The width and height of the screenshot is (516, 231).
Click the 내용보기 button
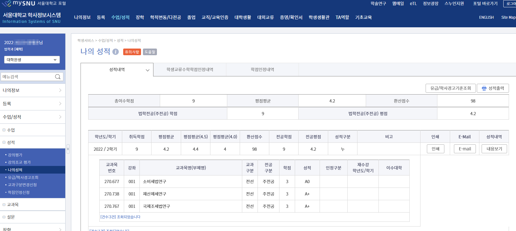[x=494, y=149]
